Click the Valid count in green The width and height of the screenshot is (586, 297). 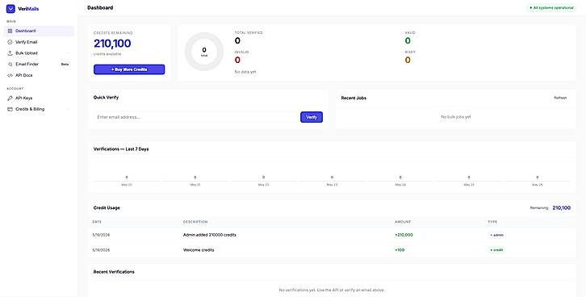(408, 40)
